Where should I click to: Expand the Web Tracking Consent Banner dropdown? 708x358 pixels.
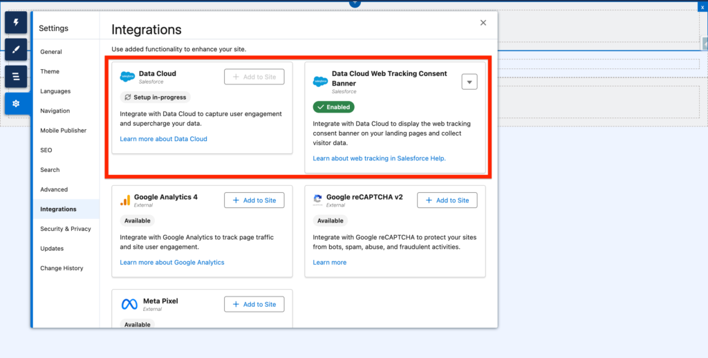(x=469, y=82)
